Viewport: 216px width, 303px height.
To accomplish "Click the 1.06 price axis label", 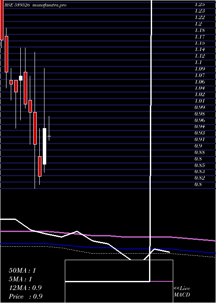I will click(x=200, y=81).
